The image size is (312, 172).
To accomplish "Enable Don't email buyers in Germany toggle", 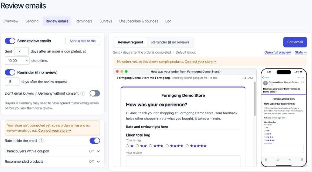I will coord(95,93).
